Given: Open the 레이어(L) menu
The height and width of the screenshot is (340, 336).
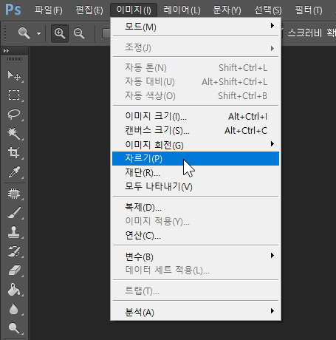Looking at the screenshot, I should (182, 10).
